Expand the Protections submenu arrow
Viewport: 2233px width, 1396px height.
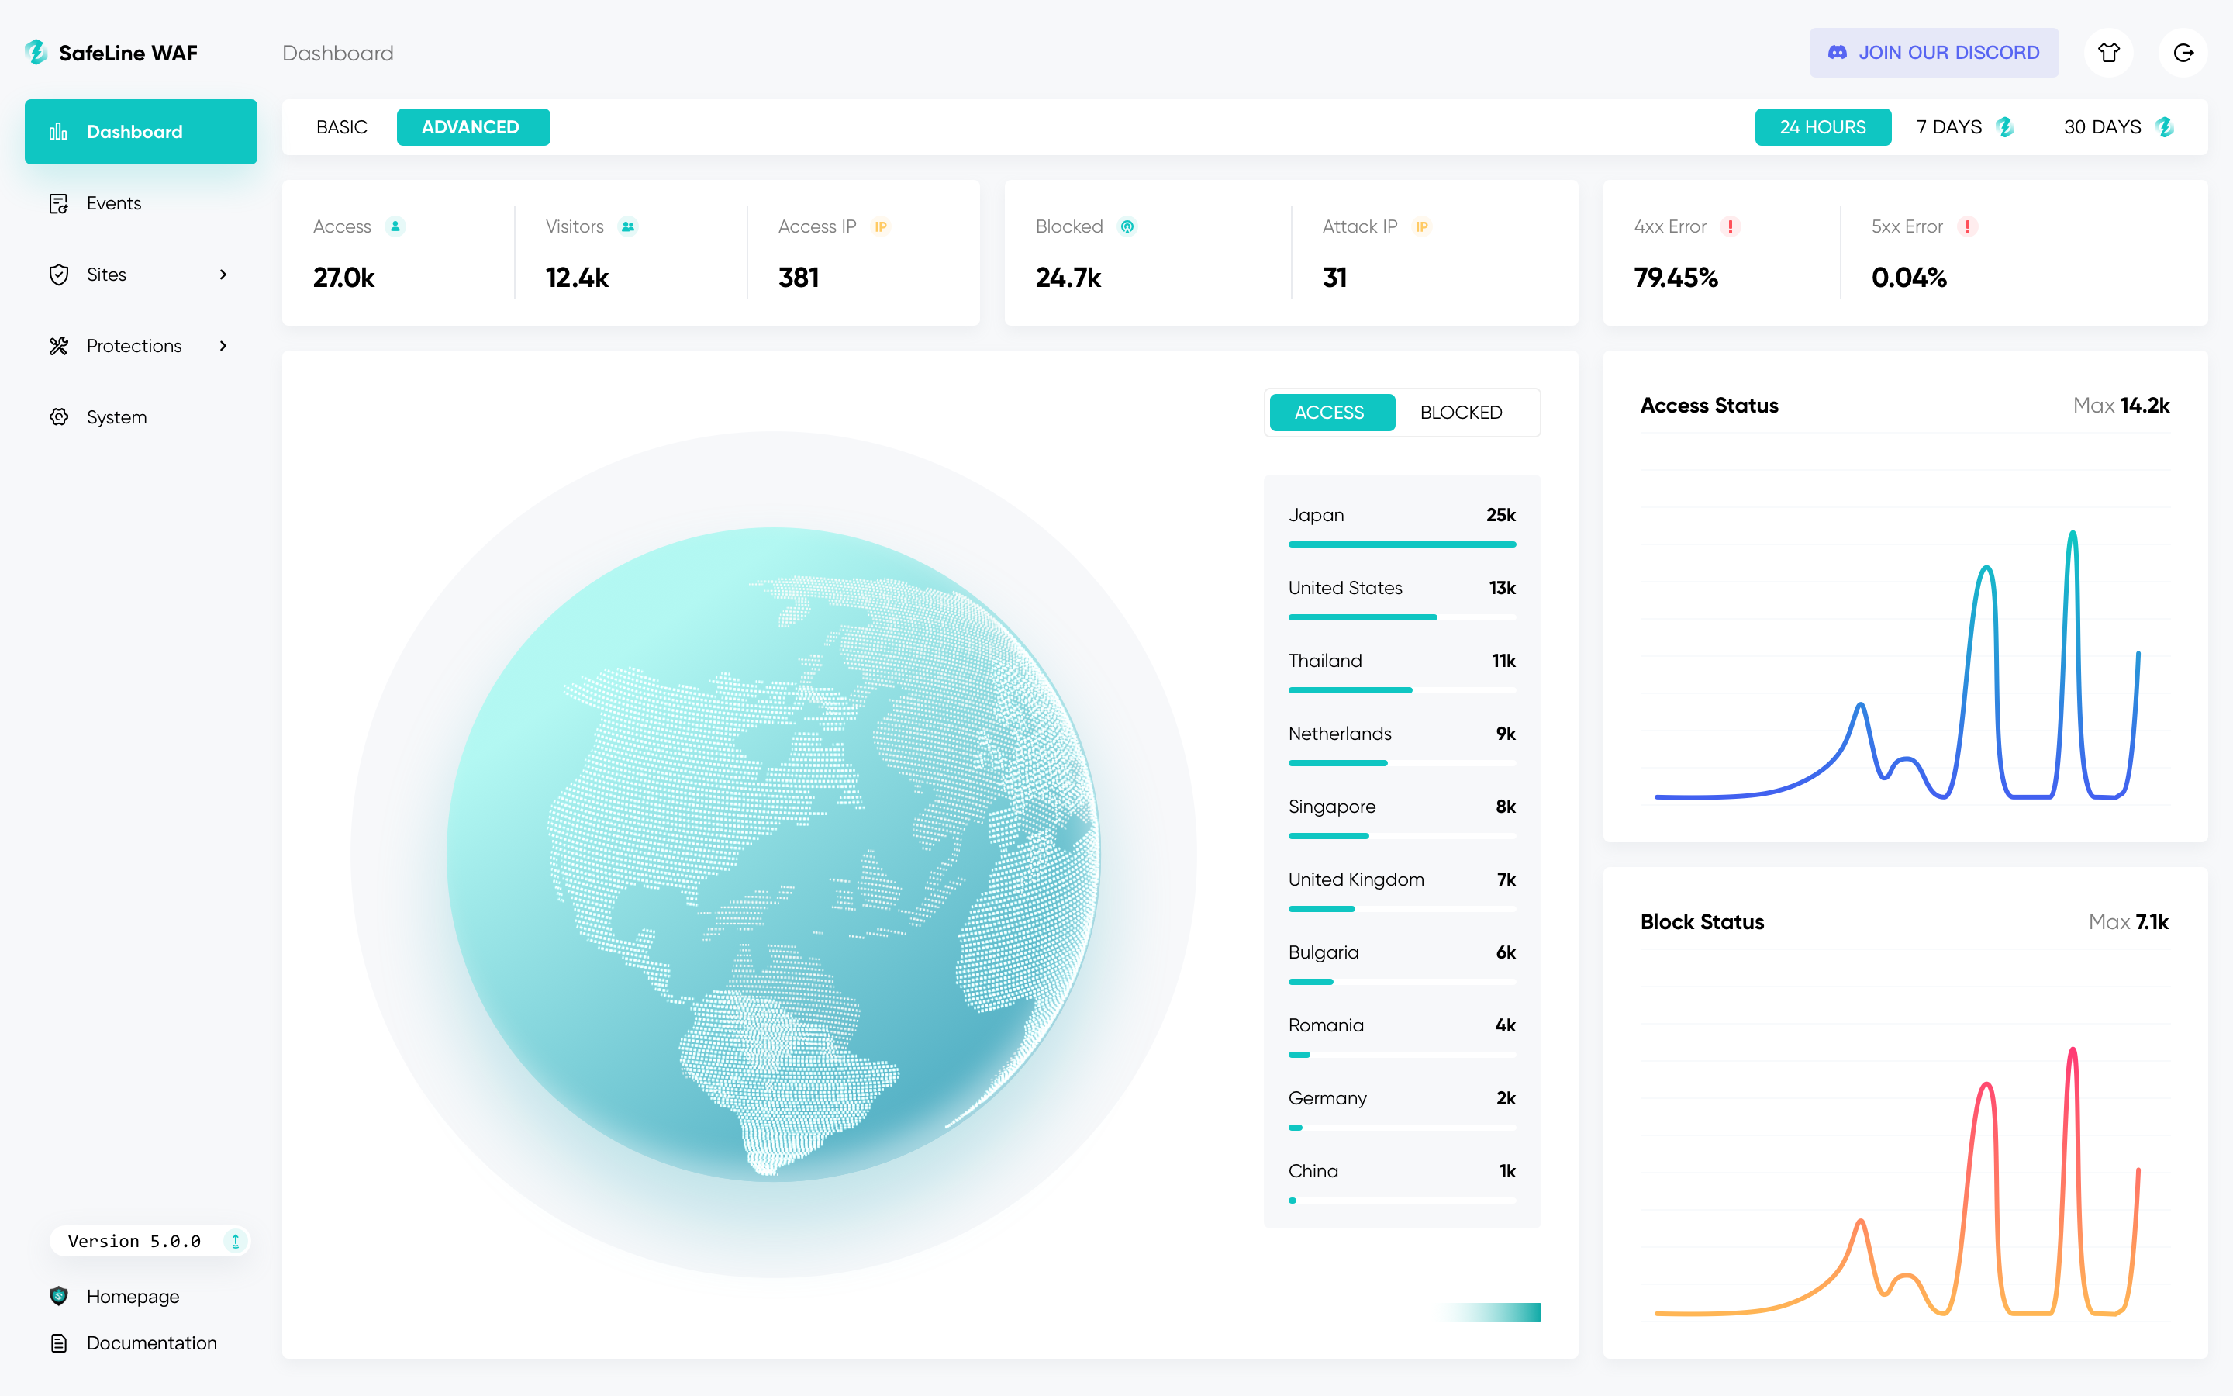(223, 346)
